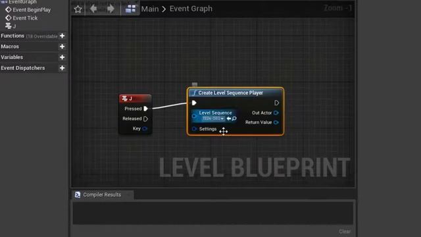Image resolution: width=421 pixels, height=237 pixels.
Task: Browse to Level Sequence asset with magnifier
Action: pos(234,118)
